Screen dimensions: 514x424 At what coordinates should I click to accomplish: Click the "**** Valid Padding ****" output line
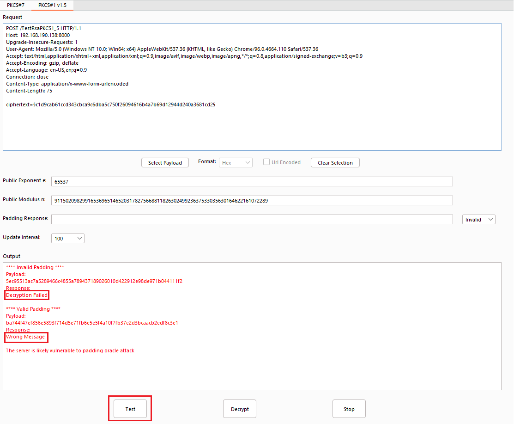[x=33, y=309]
